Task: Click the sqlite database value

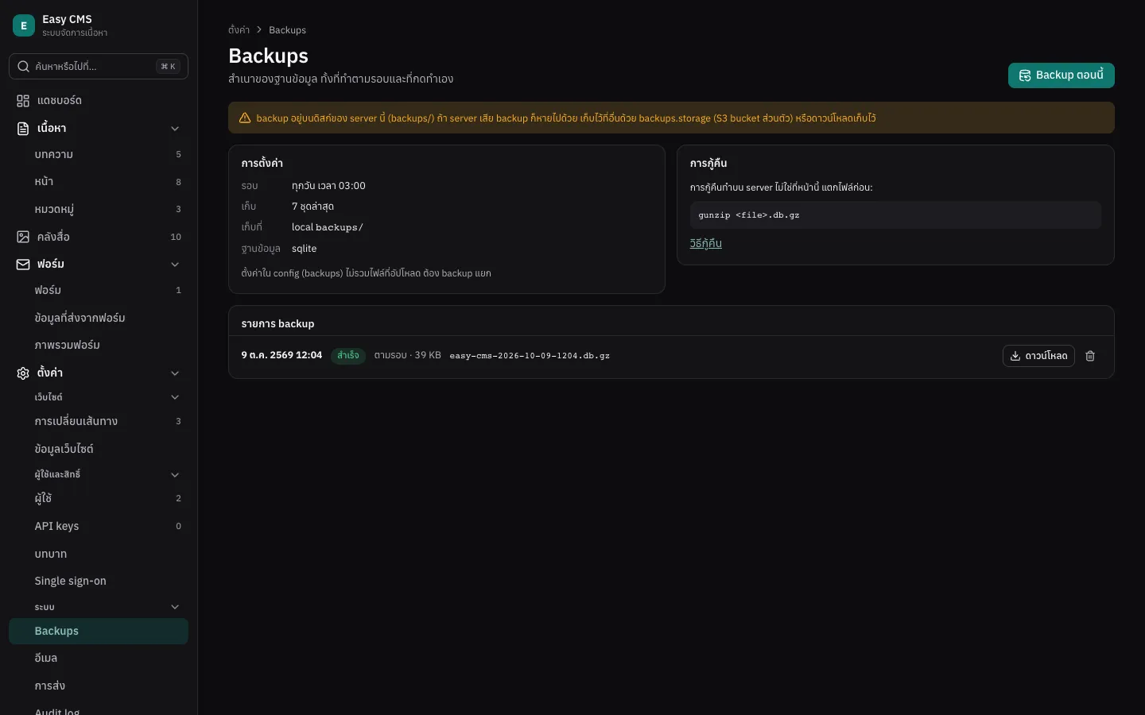Action: (x=304, y=249)
